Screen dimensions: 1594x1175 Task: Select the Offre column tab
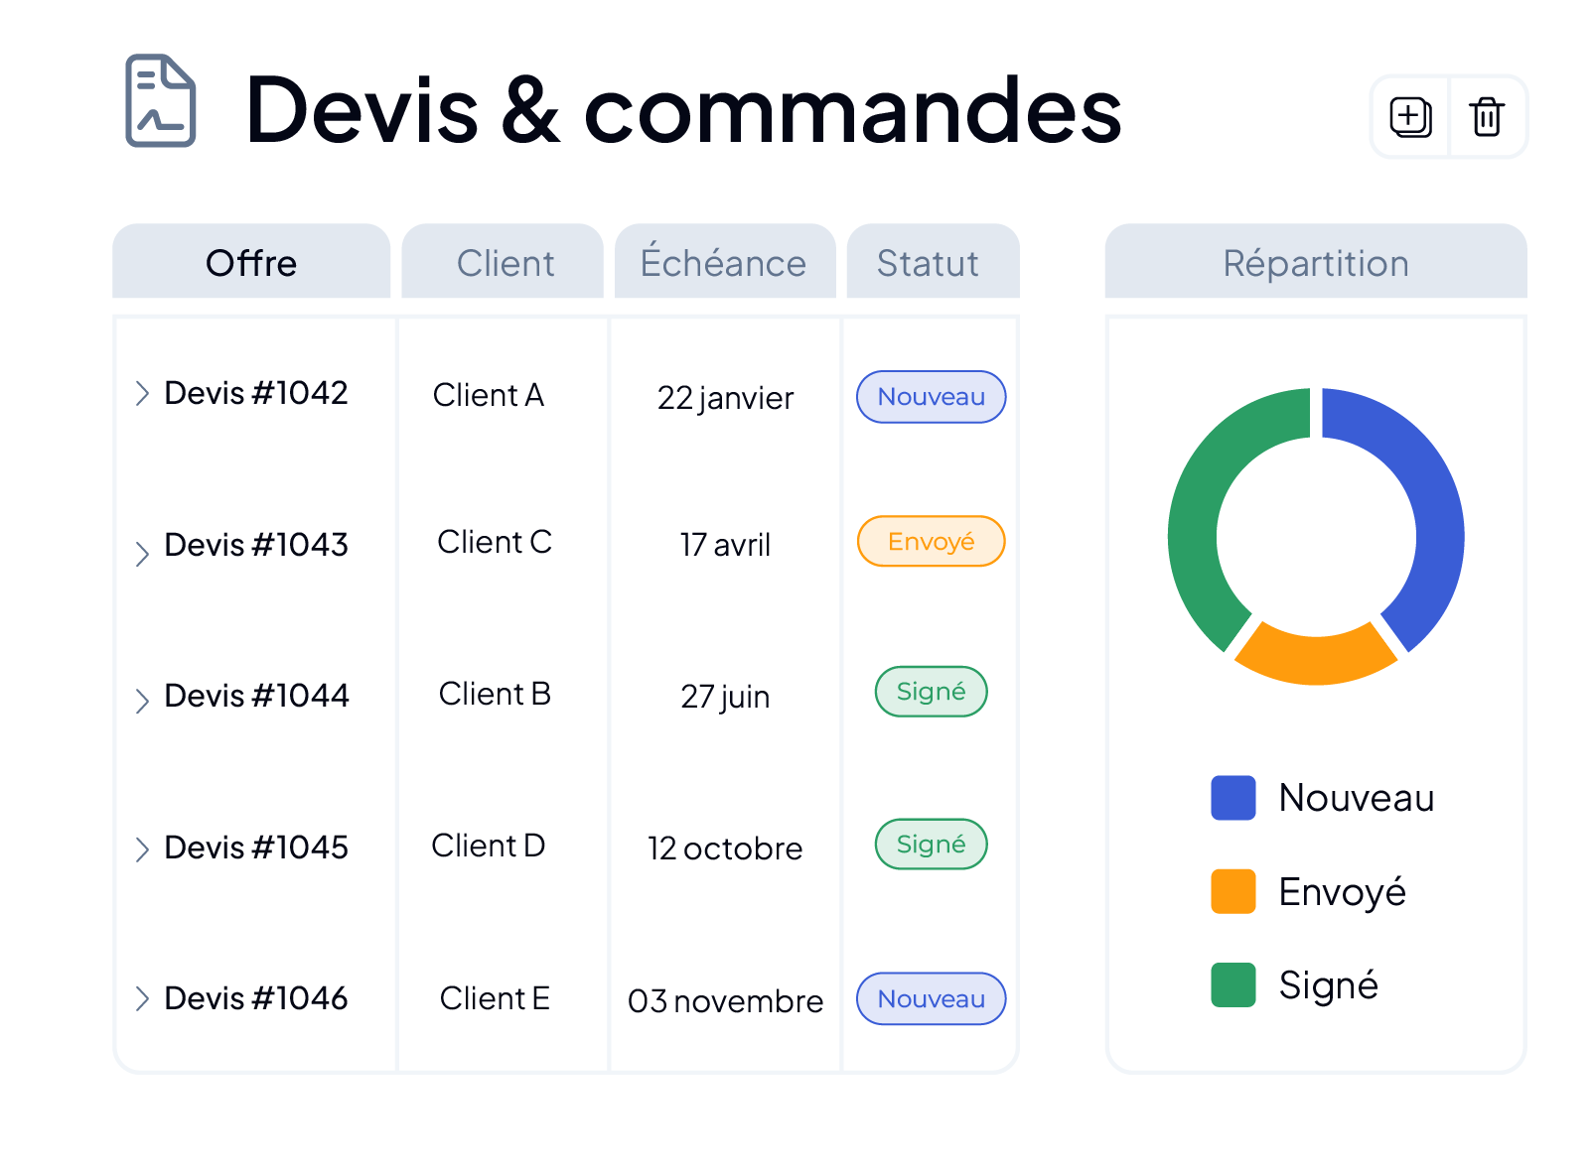coord(251,262)
